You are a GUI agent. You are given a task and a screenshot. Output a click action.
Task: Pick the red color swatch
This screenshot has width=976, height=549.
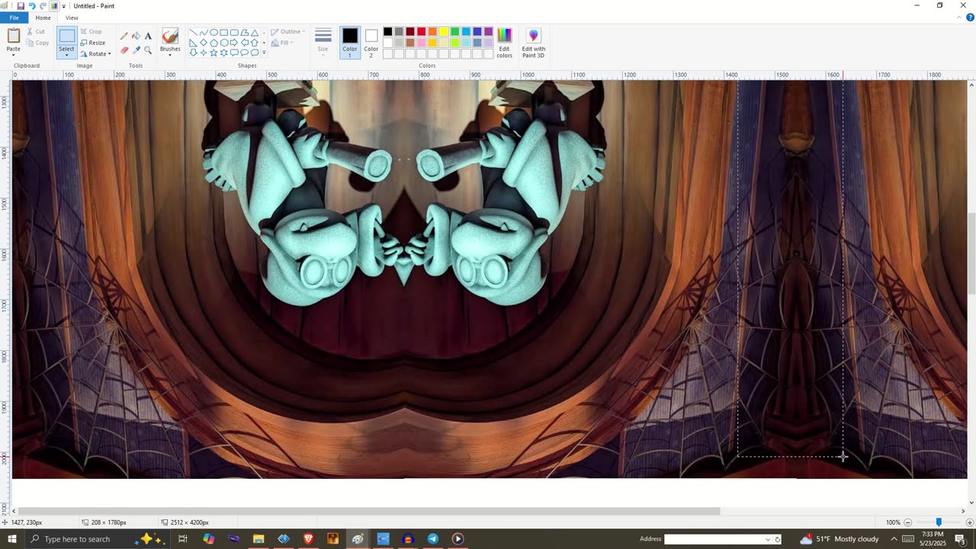pyautogui.click(x=421, y=32)
